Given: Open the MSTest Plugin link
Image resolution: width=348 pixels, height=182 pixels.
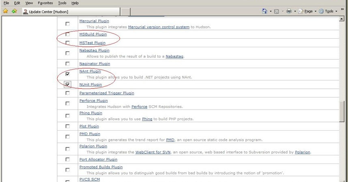Looking at the screenshot, I should point(92,43).
